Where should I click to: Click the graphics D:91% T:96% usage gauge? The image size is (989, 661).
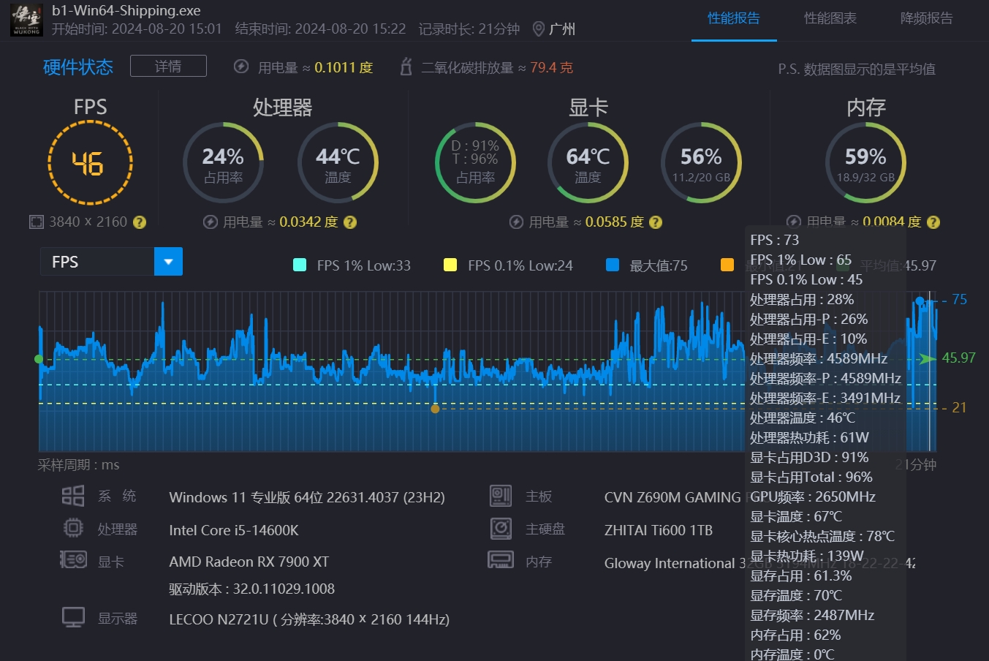475,162
